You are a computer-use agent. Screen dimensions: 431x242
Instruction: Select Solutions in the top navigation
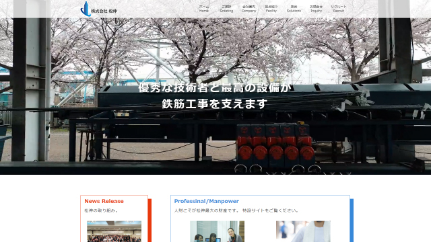pos(294,9)
